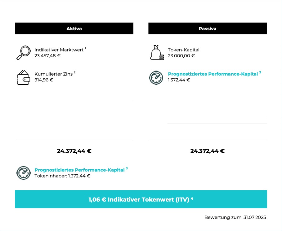
Task: Click the Indikativer Tokenwert (ITV) turquoise banner
Action: (x=141, y=199)
